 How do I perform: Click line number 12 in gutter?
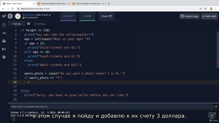click(x=15, y=65)
